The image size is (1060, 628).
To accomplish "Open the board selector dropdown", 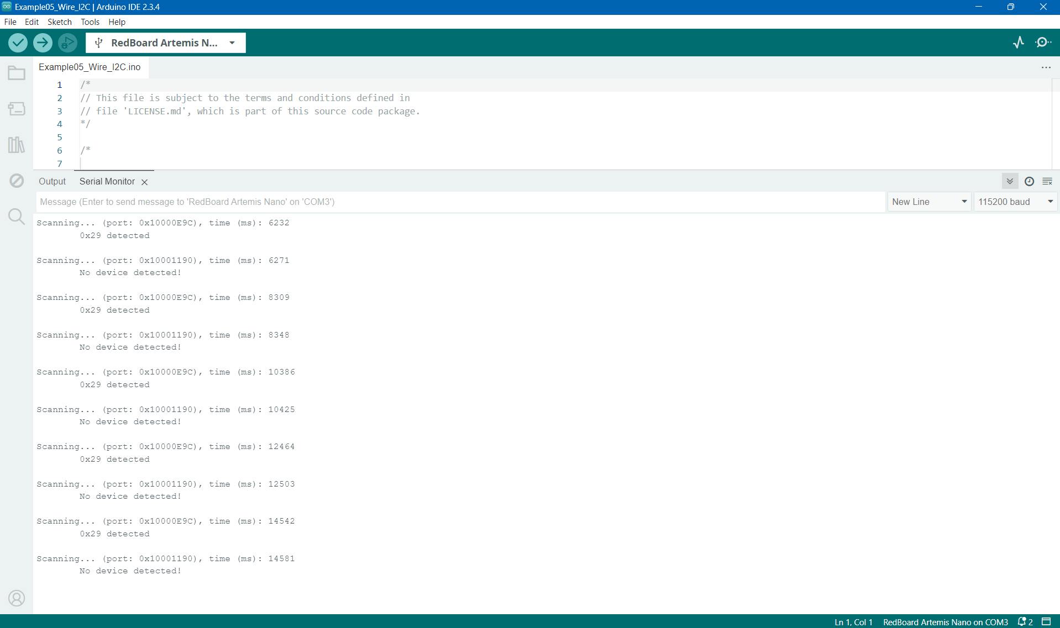I will click(166, 43).
